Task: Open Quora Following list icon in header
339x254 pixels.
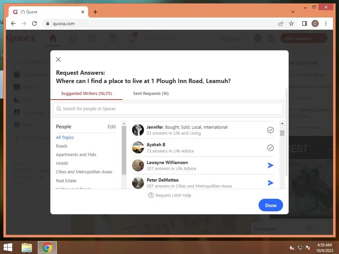Action: click(x=73, y=38)
